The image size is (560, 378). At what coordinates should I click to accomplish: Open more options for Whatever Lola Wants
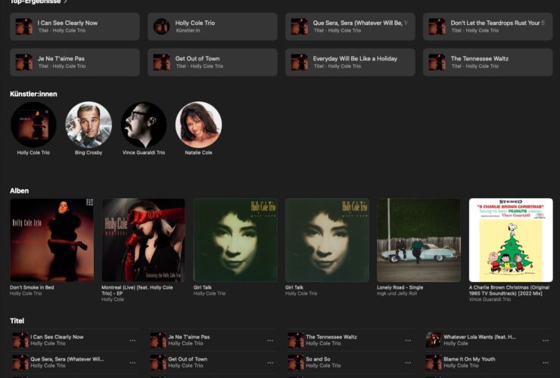coord(546,340)
